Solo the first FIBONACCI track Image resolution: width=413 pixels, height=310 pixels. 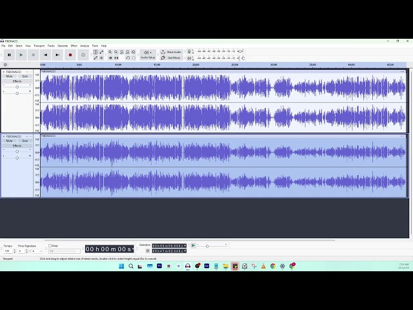pos(25,76)
